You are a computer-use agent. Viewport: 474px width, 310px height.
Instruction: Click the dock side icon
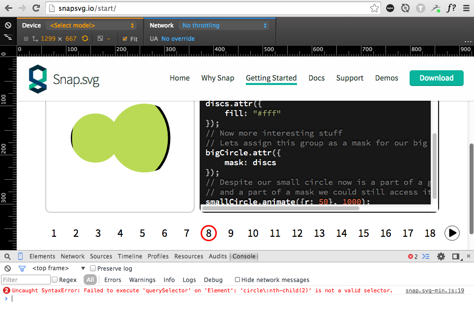pos(456,256)
